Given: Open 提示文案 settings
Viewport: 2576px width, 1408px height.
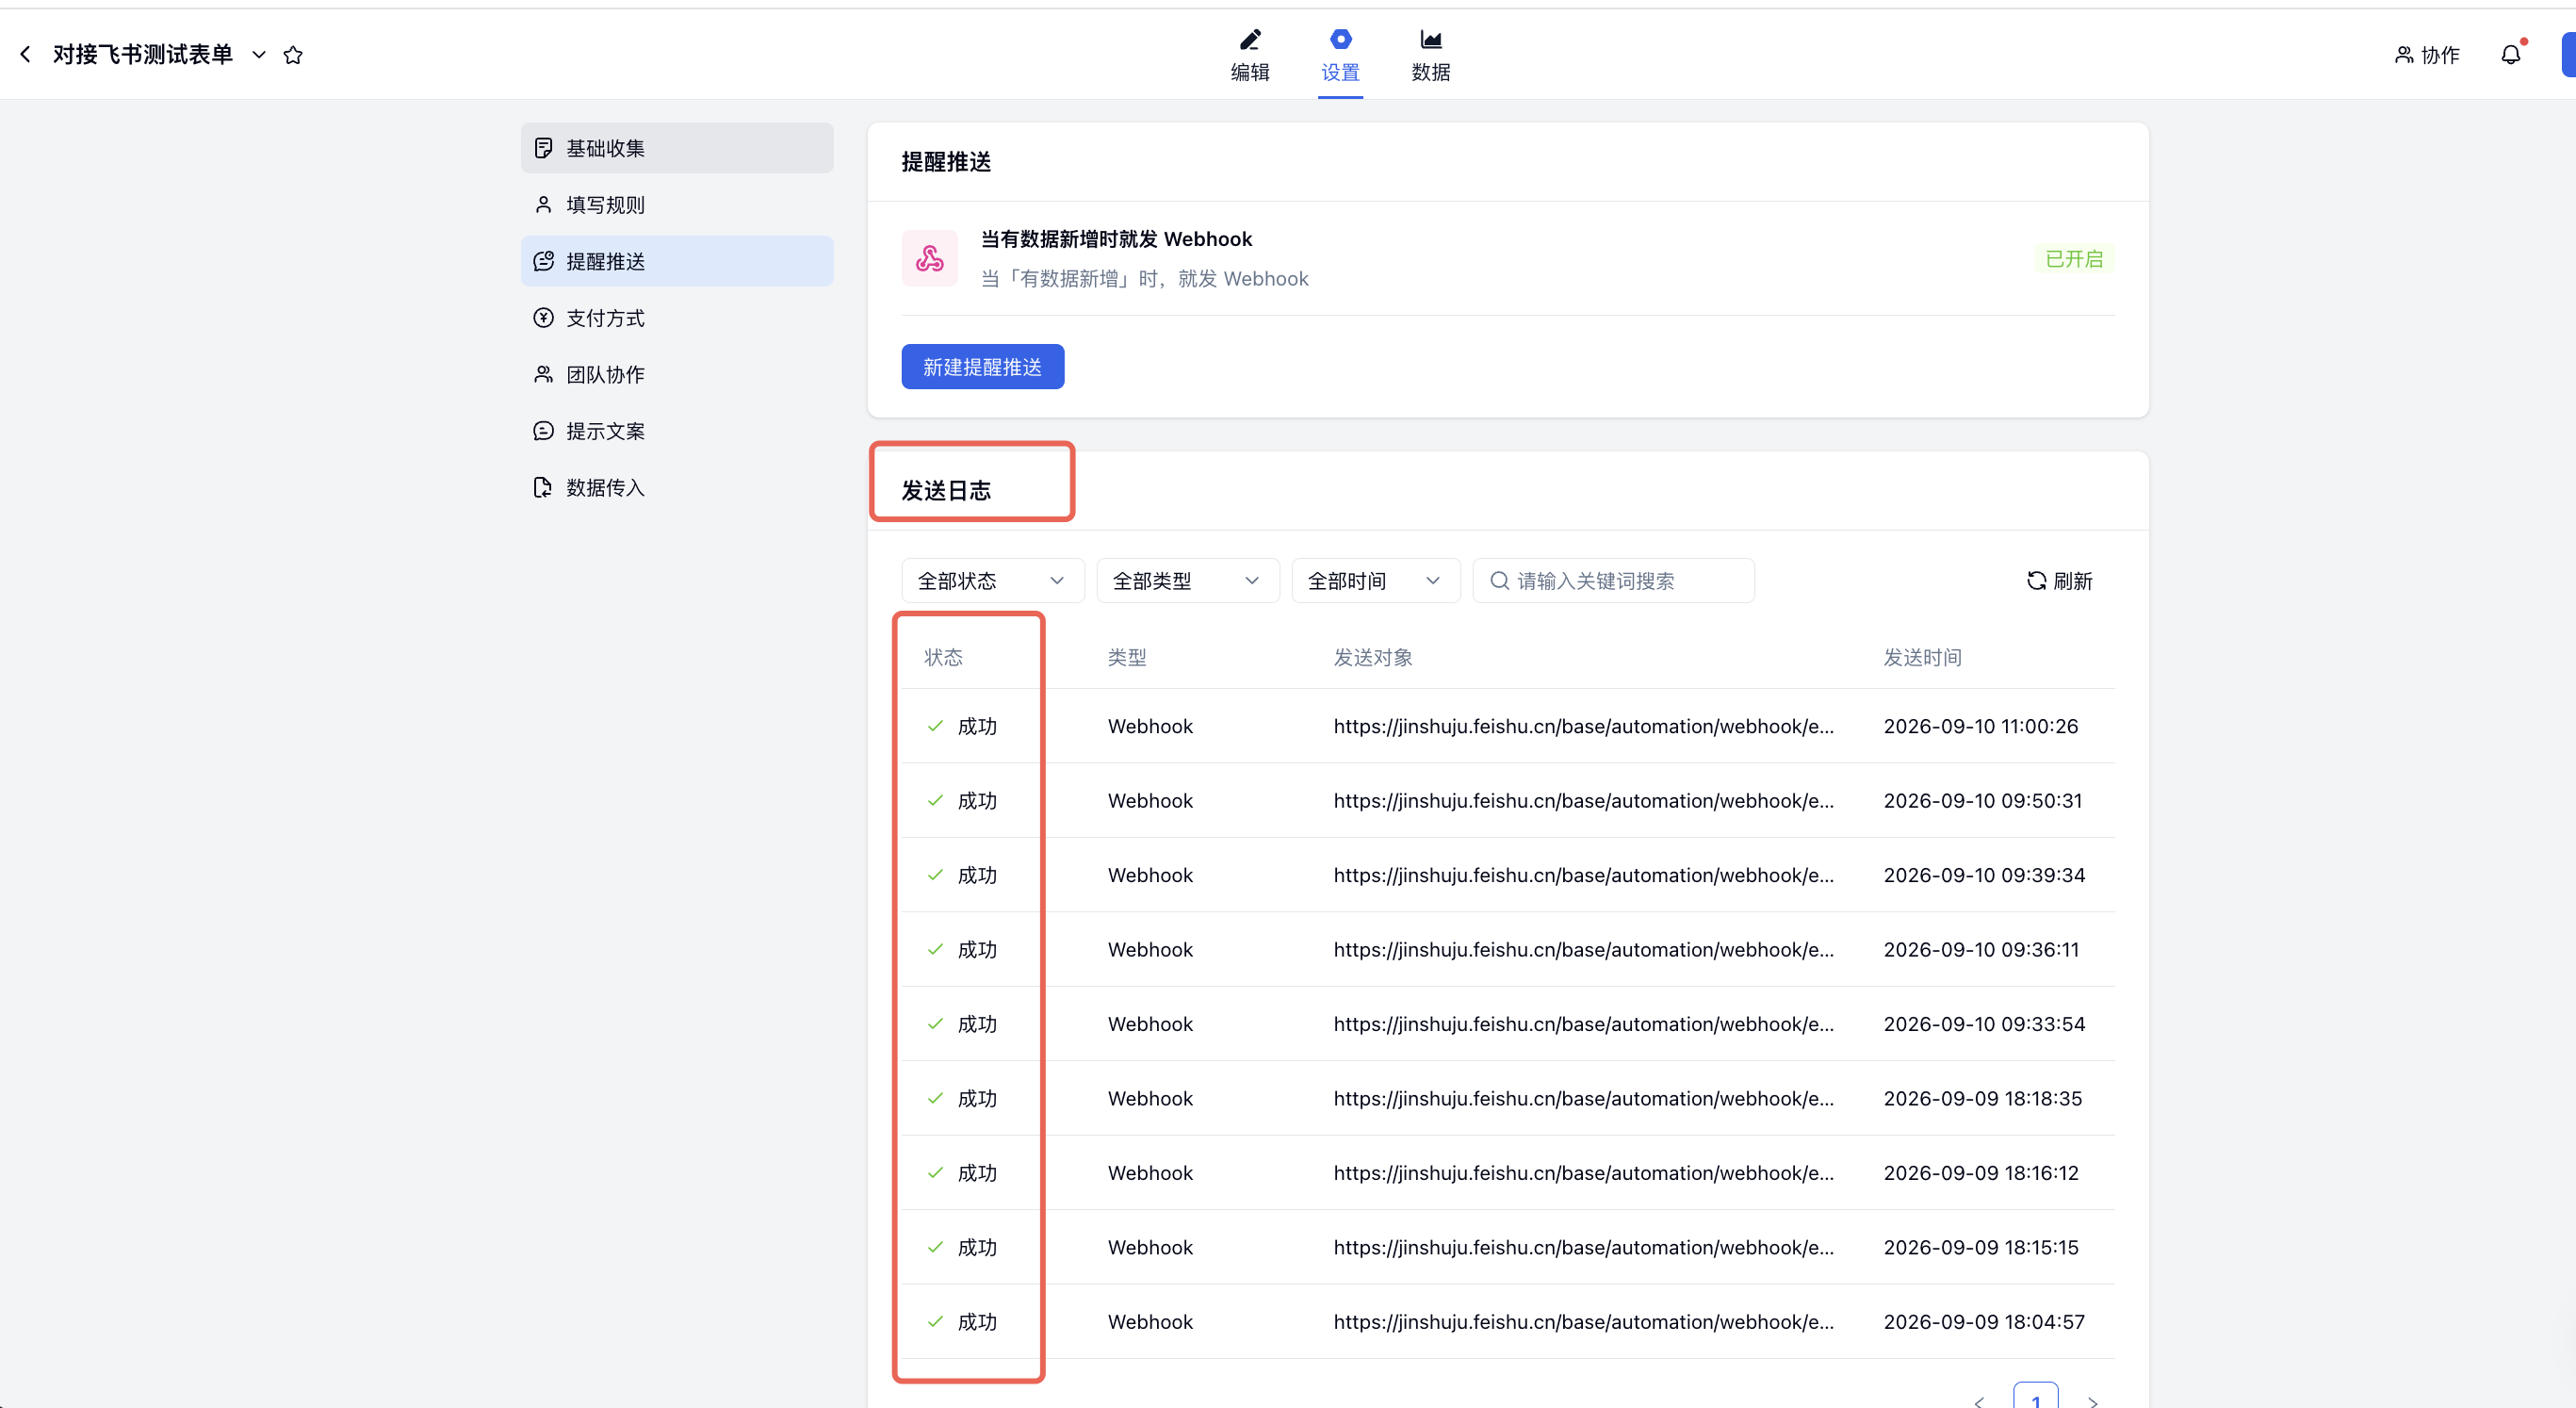Looking at the screenshot, I should 677,431.
